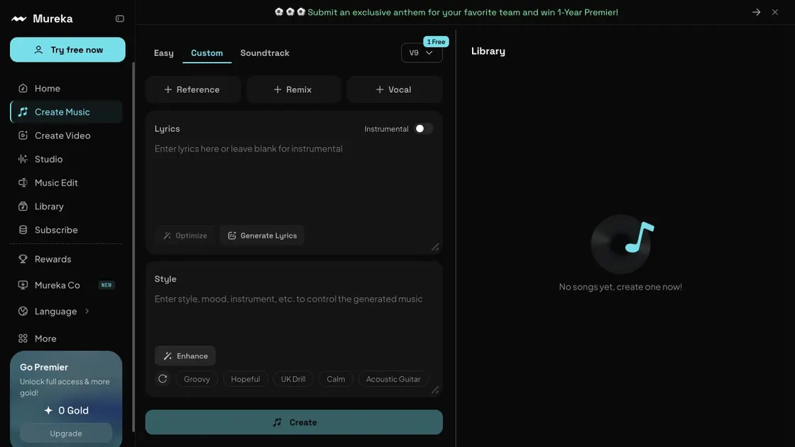Select the Groovy style tag
The image size is (795, 447).
[197, 379]
